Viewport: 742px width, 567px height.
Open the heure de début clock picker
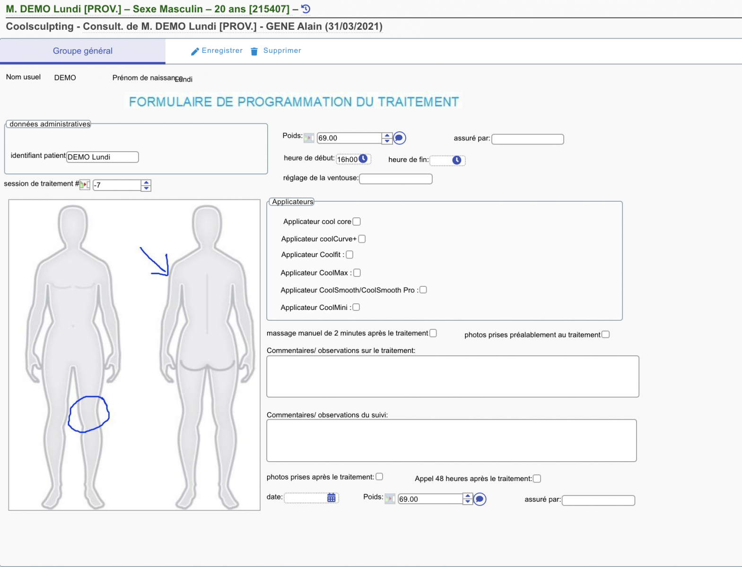pos(363,159)
